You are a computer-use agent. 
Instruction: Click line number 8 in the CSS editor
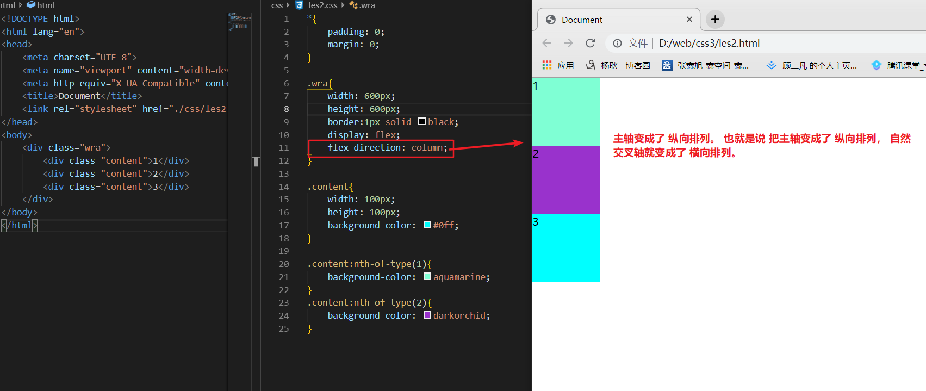coord(287,109)
